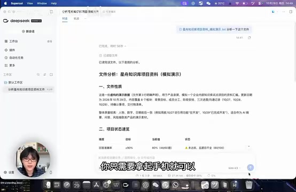Open ChatGPT from the Dock
Screen dimensions: 296x192
(145, 185)
